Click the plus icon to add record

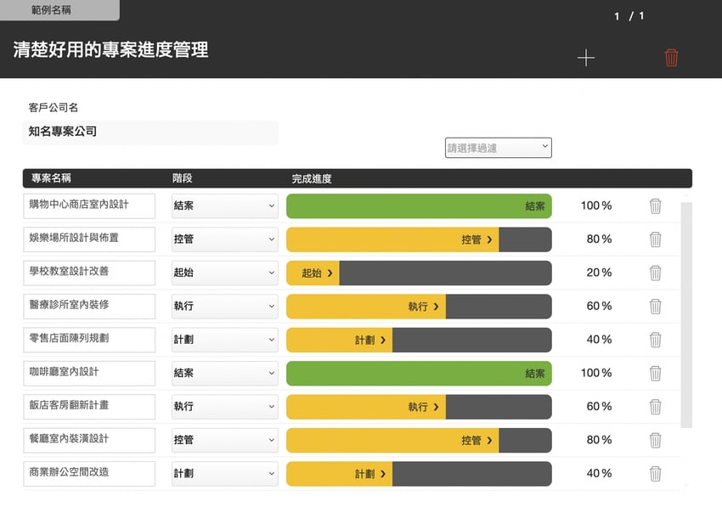tap(586, 58)
